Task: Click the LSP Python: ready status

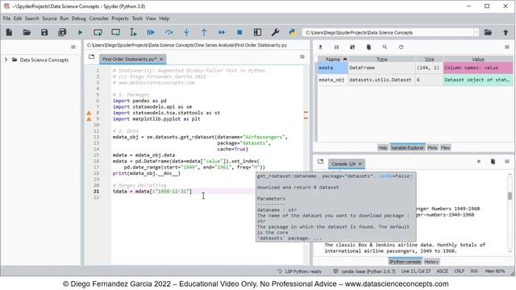Action: (x=299, y=271)
